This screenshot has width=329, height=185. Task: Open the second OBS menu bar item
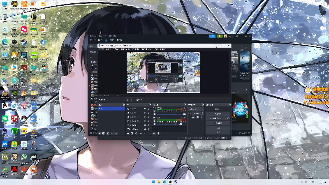[x=108, y=49]
